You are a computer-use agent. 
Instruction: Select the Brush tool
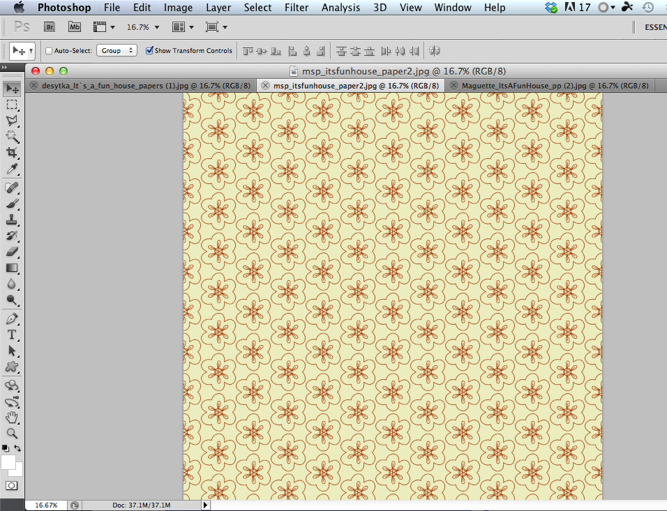point(11,203)
